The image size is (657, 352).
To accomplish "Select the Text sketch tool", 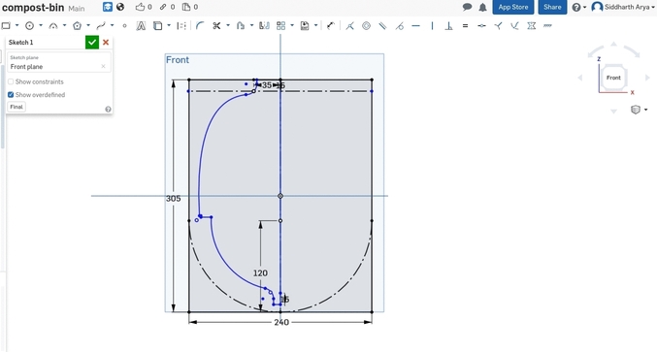I will point(142,26).
